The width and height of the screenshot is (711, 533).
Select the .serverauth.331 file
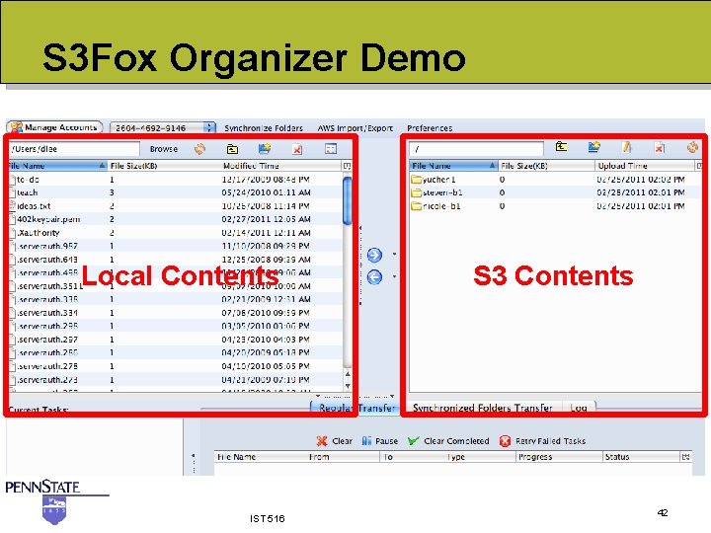pyautogui.click(x=175, y=313)
